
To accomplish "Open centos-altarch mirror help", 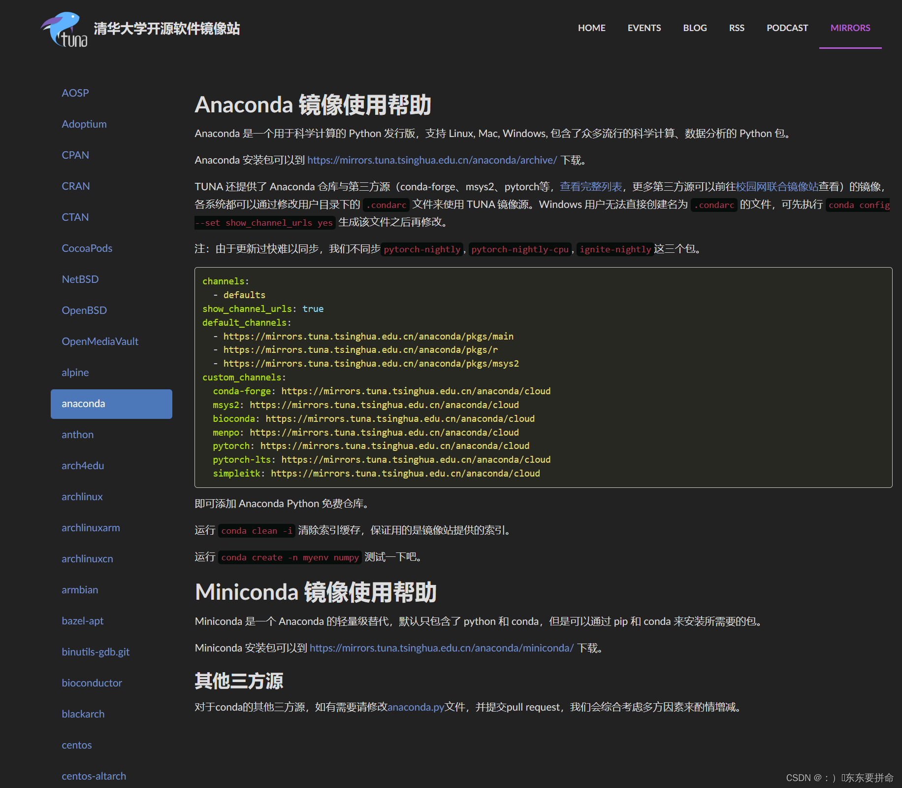I will tap(94, 776).
